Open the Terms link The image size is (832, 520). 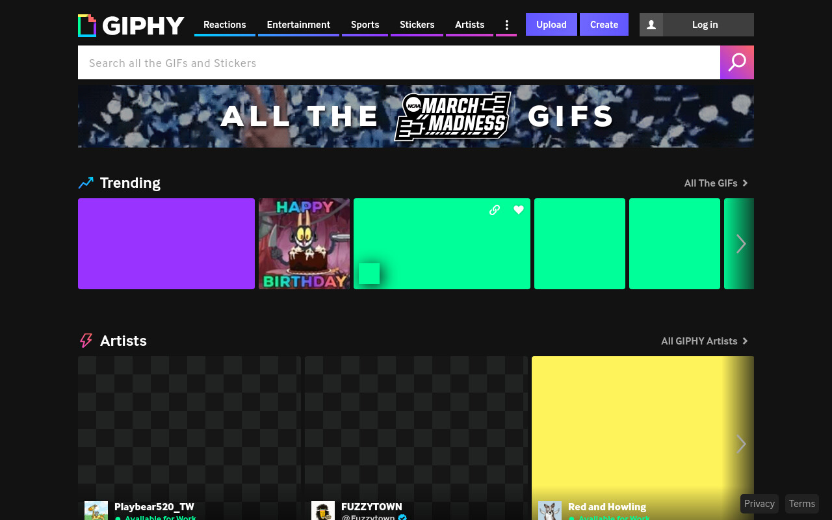coord(802,504)
